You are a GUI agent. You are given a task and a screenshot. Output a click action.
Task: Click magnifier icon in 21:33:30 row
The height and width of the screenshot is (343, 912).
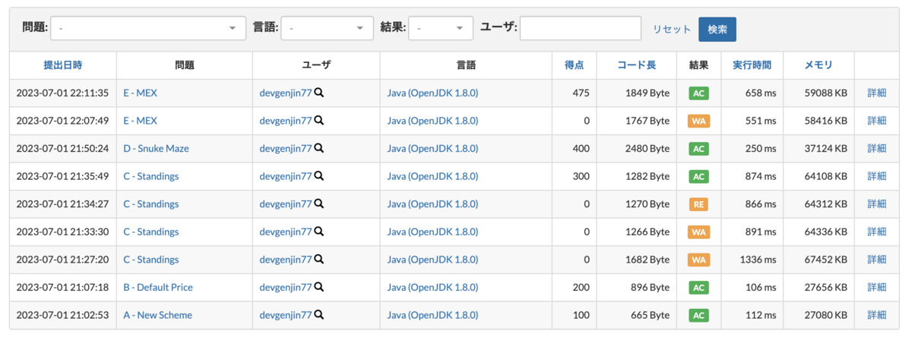tap(319, 231)
